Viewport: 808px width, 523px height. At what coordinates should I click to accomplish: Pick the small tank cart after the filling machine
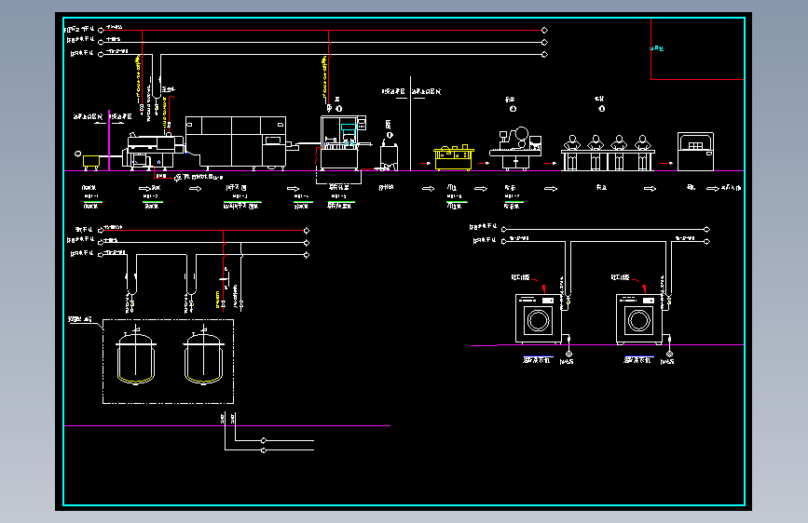389,156
